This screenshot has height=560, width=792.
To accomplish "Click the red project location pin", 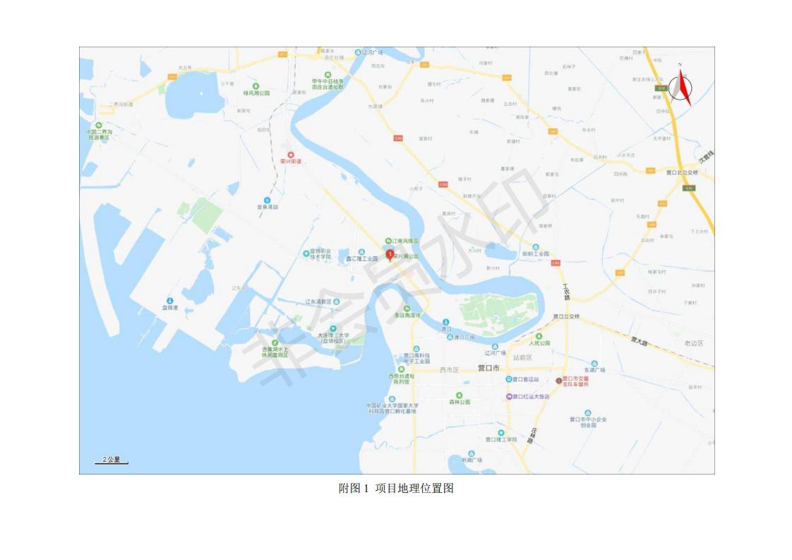I will pyautogui.click(x=390, y=255).
